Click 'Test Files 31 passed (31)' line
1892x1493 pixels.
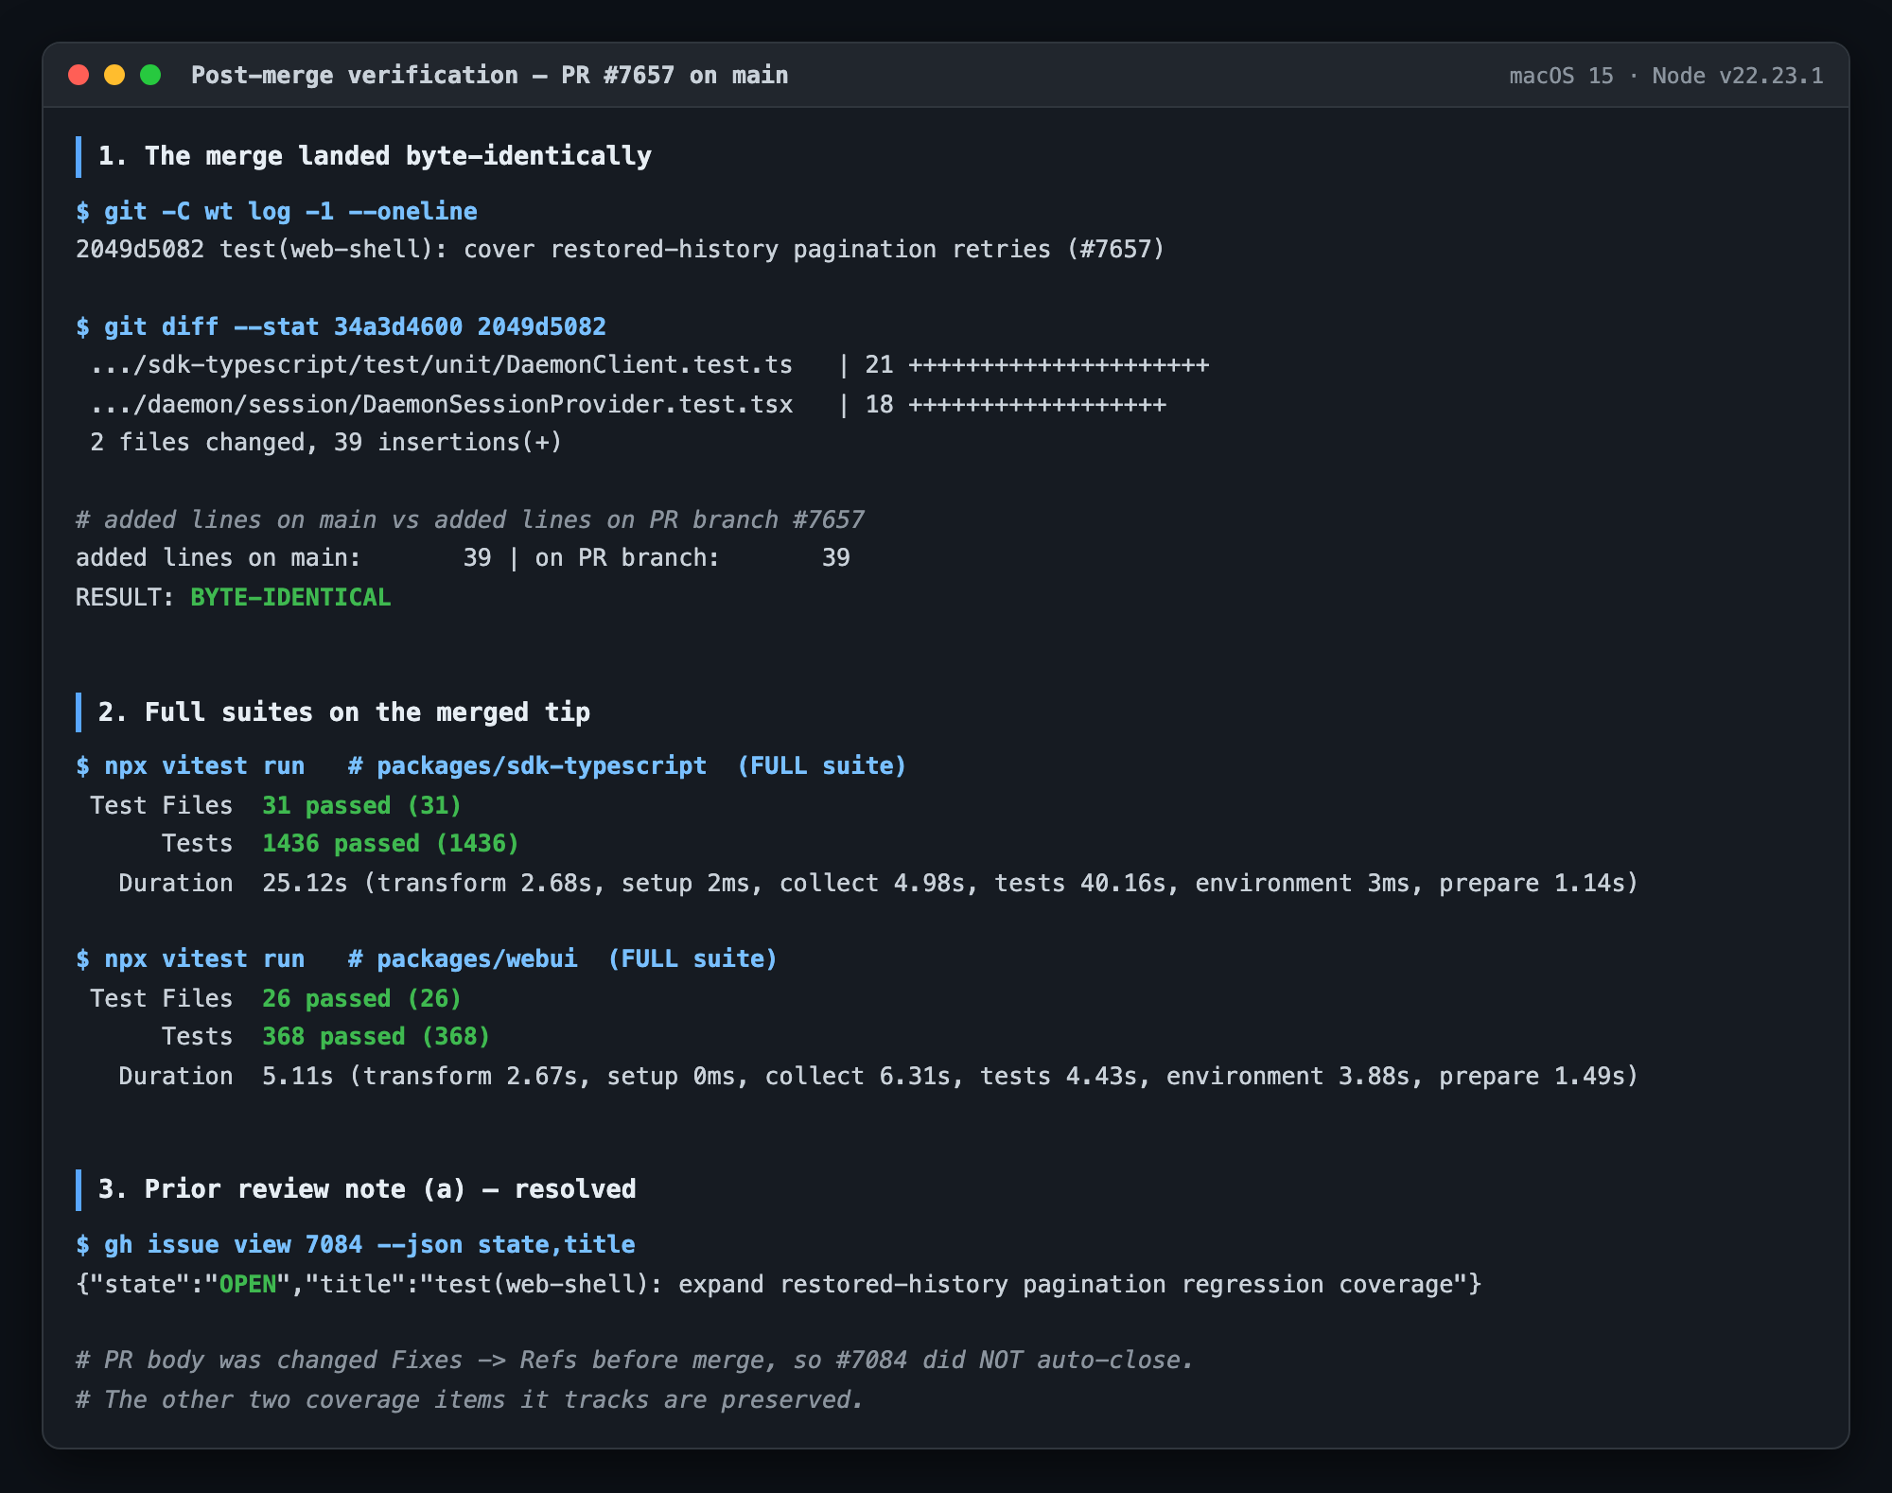point(275,805)
